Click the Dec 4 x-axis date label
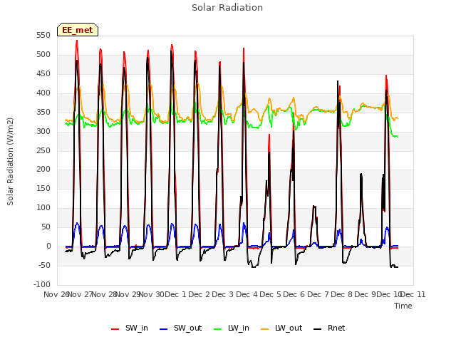456x342 pixels. 247,294
